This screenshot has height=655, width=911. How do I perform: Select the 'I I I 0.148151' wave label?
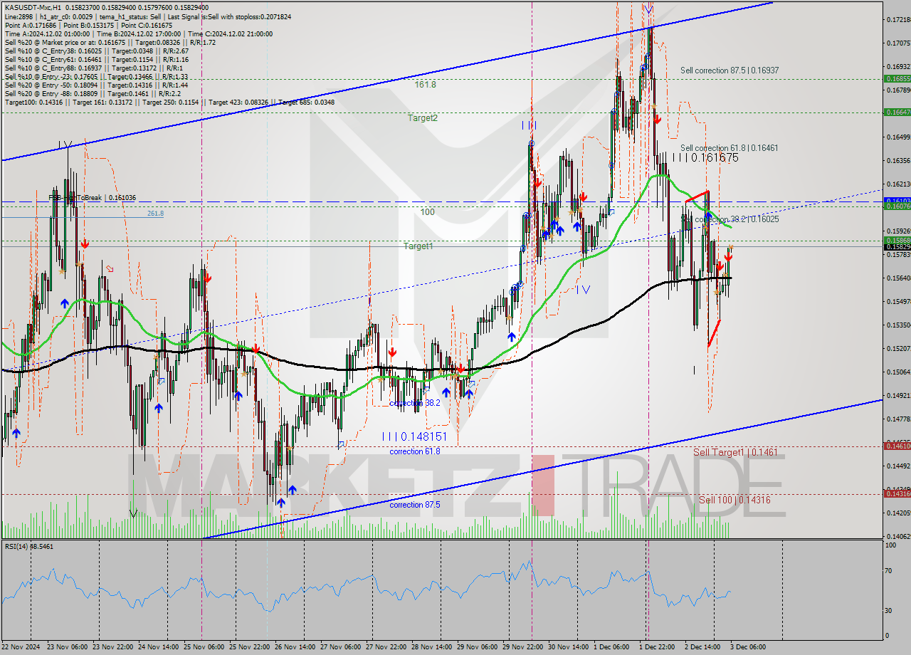point(414,436)
